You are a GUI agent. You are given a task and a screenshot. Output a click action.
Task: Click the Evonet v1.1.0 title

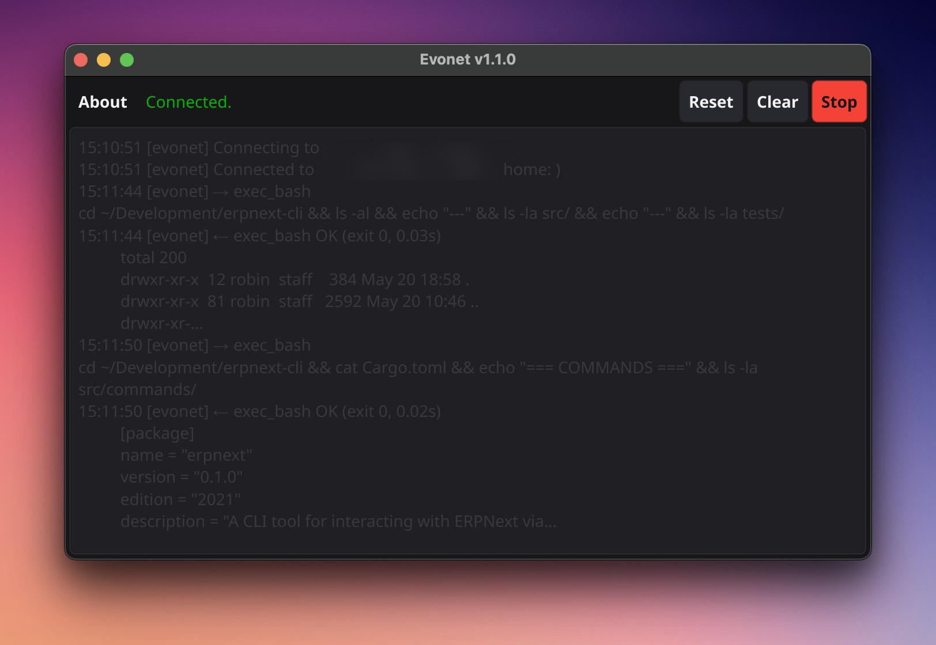[x=467, y=59]
